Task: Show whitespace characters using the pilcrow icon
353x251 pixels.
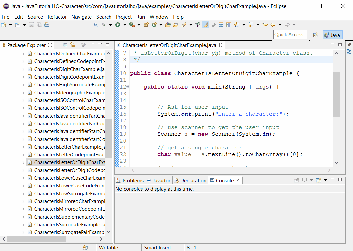Action: (x=229, y=24)
